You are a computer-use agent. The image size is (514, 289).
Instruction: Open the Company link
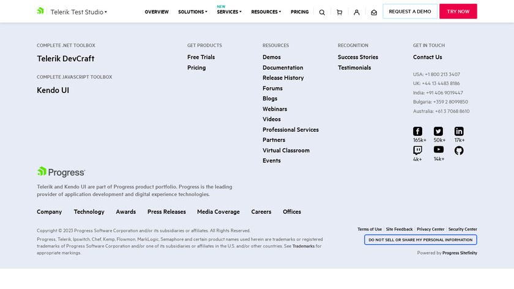coord(49,212)
